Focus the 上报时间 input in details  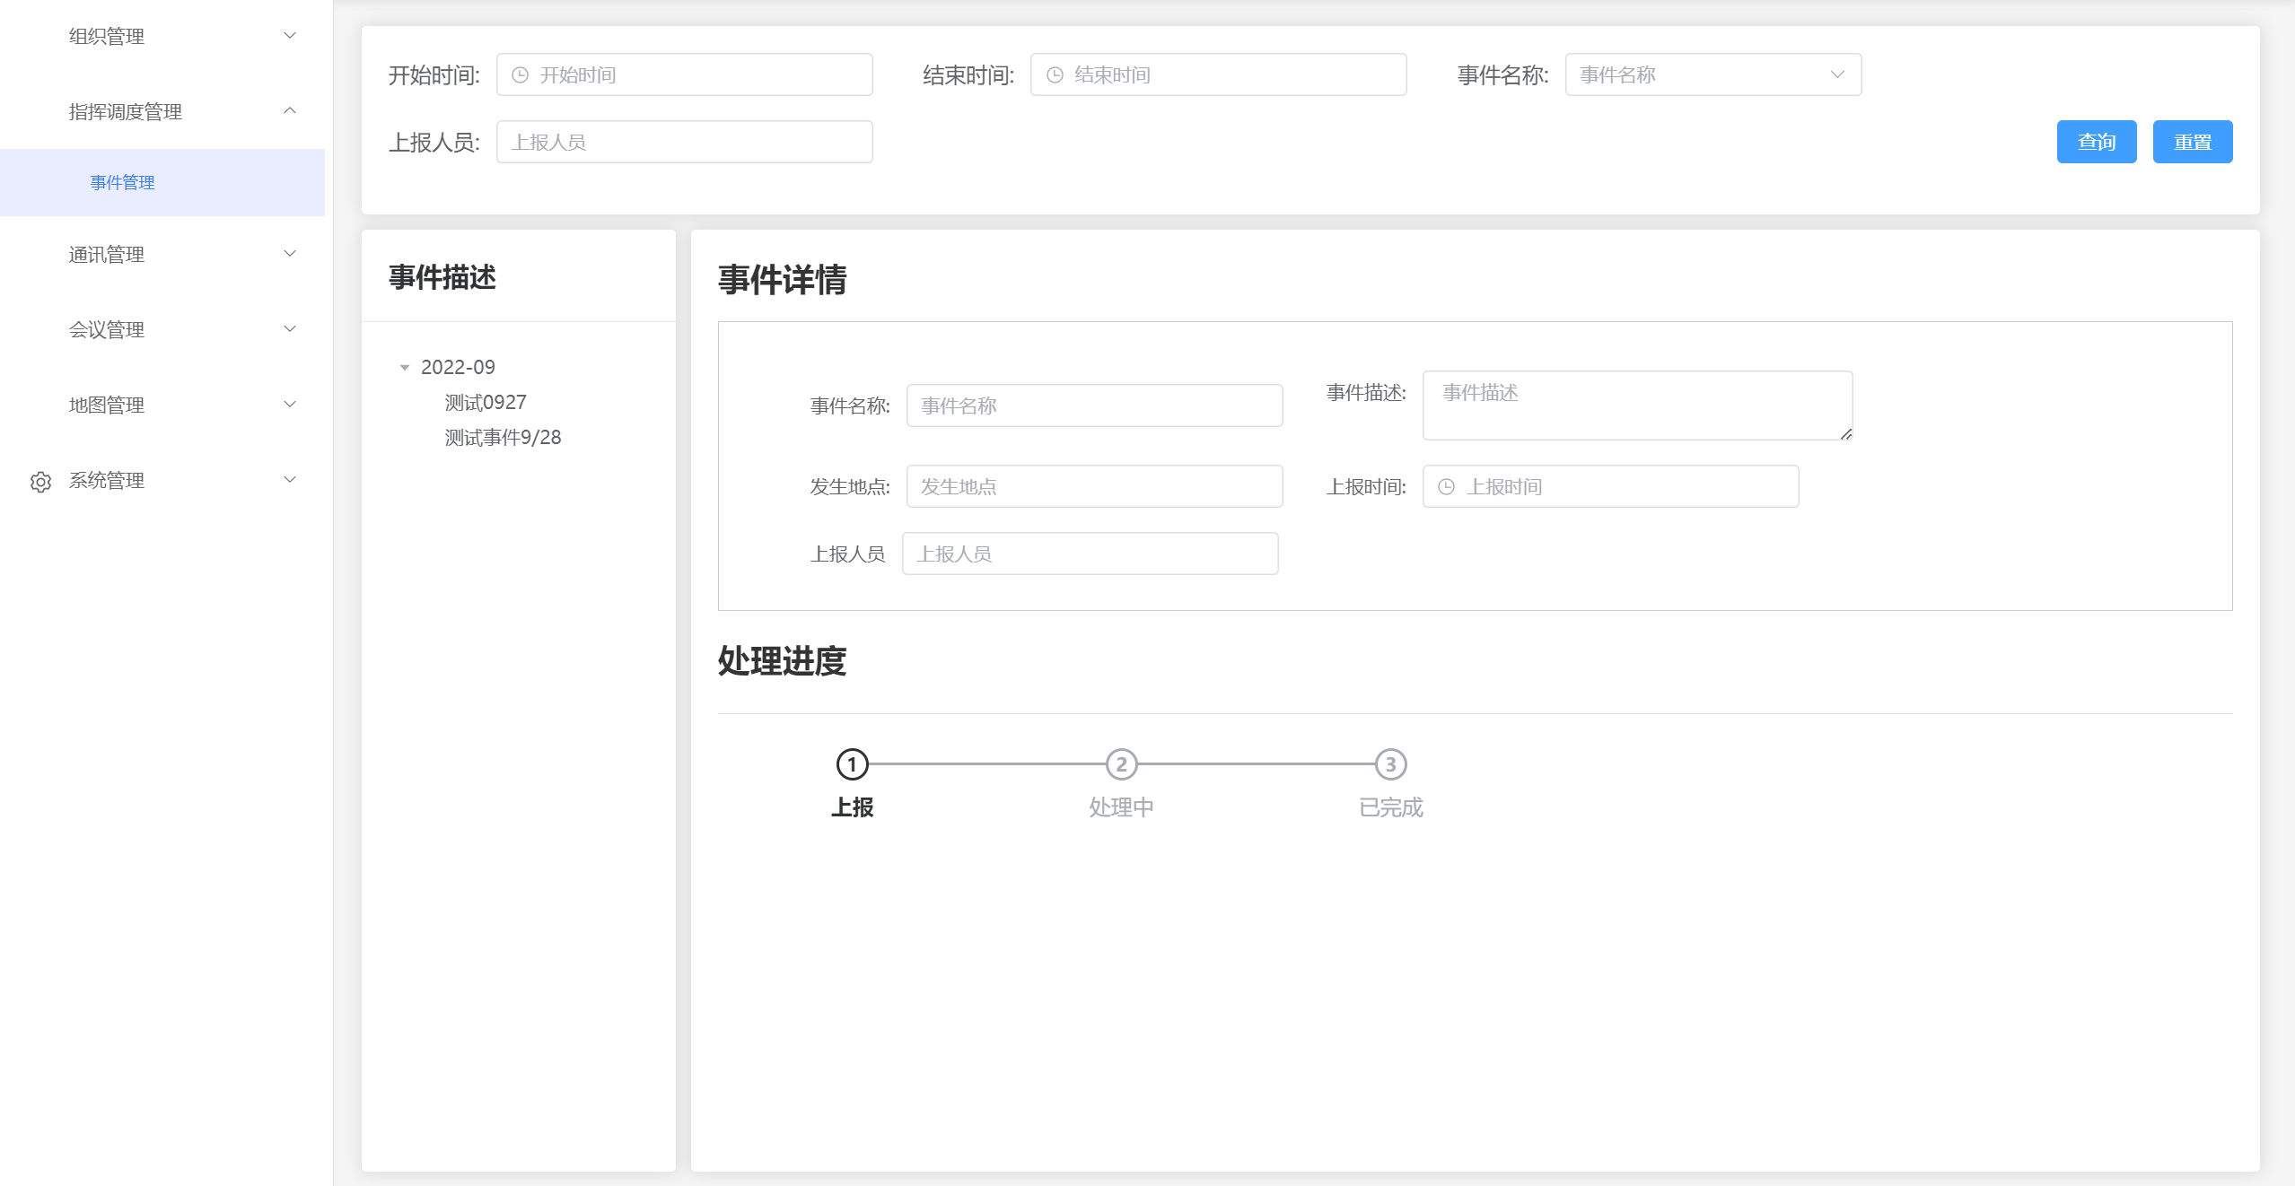point(1610,486)
